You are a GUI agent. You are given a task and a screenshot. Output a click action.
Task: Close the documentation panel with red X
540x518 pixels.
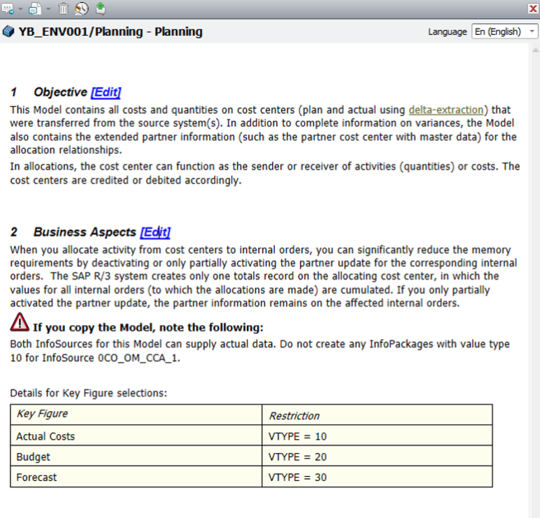pyautogui.click(x=532, y=8)
